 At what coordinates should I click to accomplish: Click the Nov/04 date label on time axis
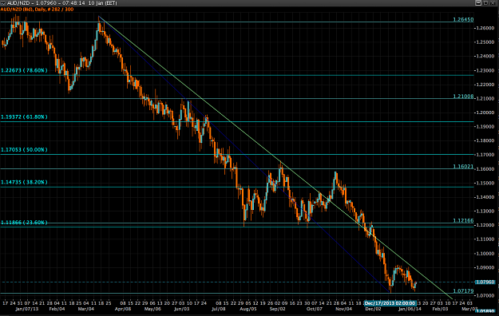point(343,309)
